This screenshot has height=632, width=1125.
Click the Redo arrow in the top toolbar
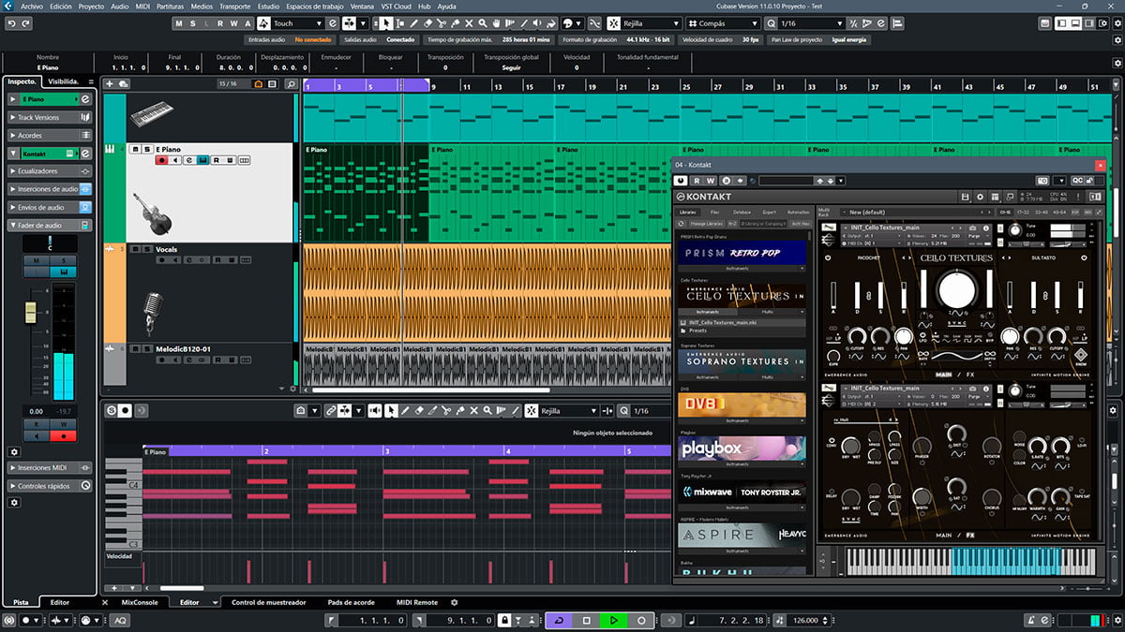(x=23, y=22)
